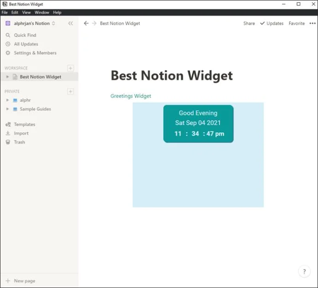Open the help question mark button
318x288 pixels.
(304, 271)
